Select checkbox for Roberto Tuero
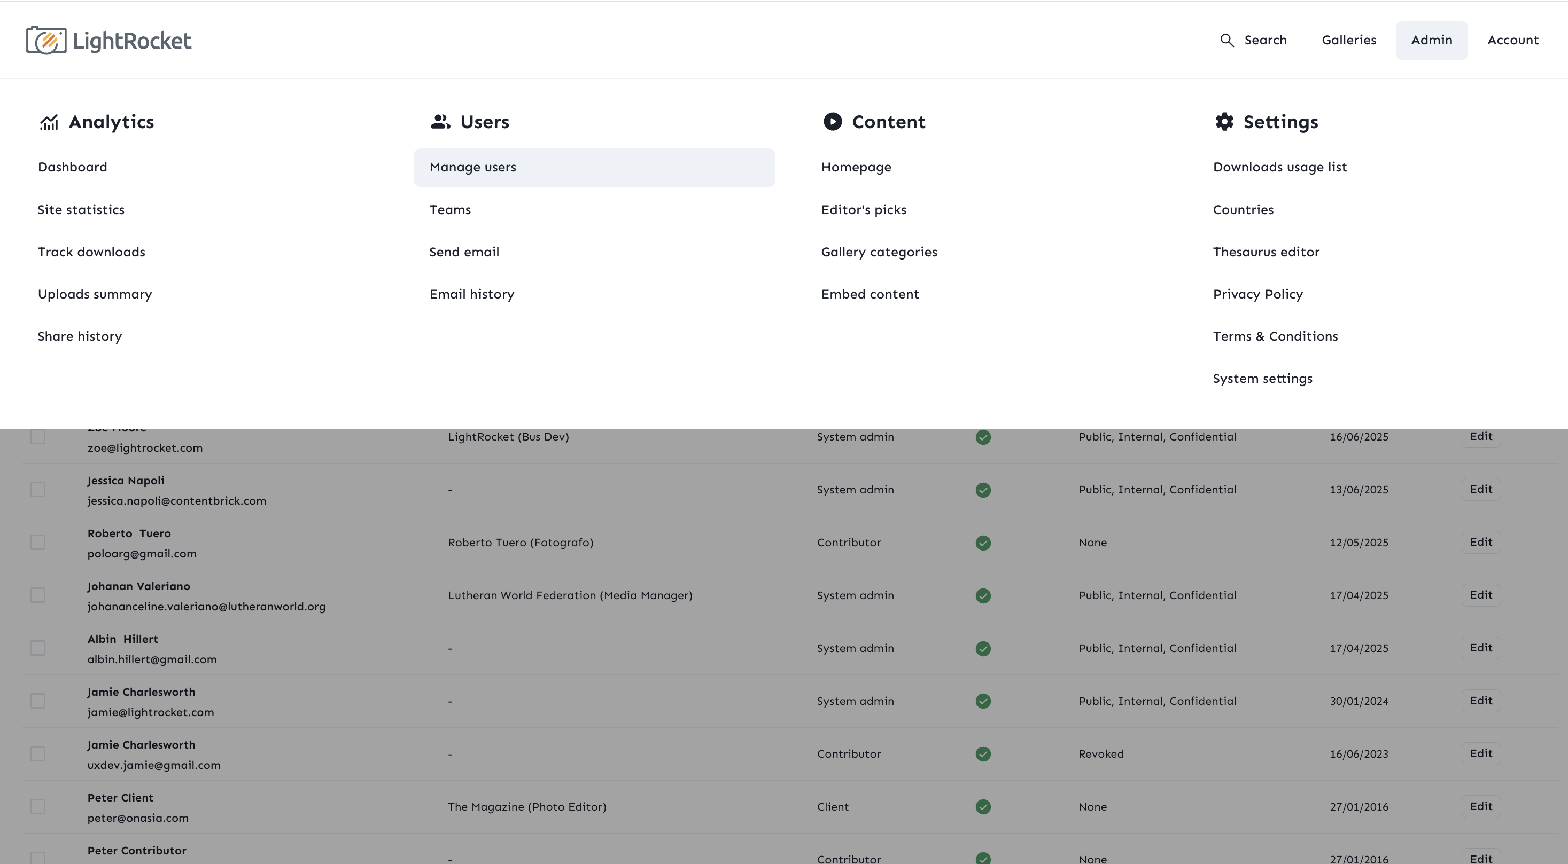This screenshot has height=864, width=1568. (38, 543)
